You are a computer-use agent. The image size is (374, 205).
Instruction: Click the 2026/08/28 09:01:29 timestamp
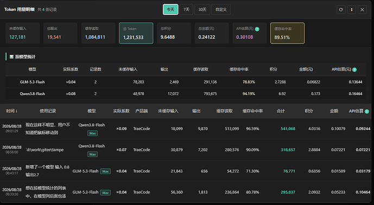pyautogui.click(x=12, y=129)
